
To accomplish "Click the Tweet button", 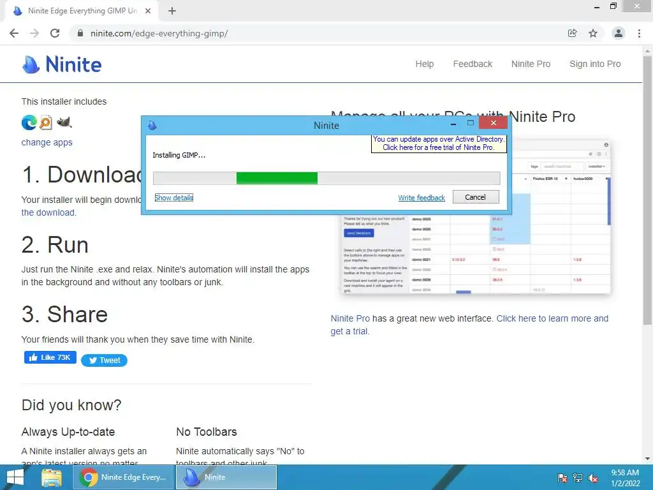I will click(x=104, y=360).
